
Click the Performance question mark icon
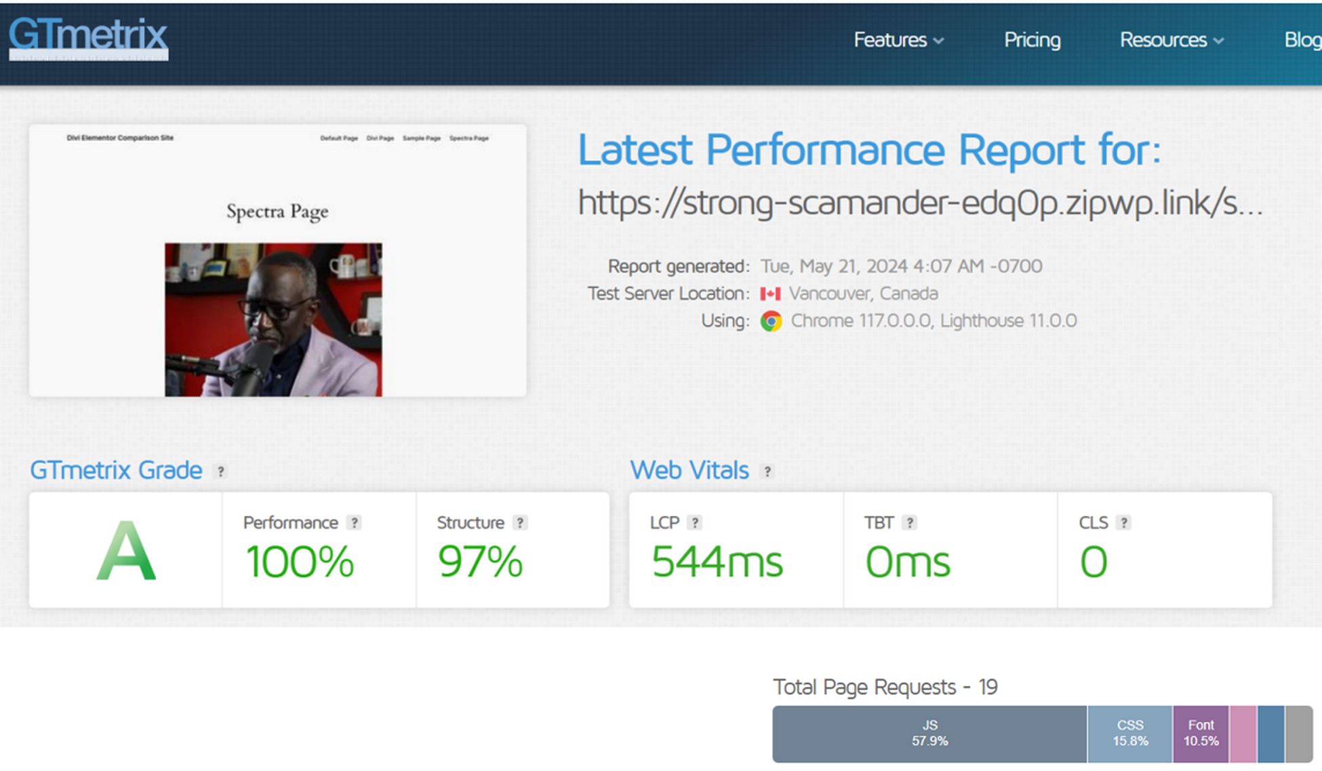point(354,522)
